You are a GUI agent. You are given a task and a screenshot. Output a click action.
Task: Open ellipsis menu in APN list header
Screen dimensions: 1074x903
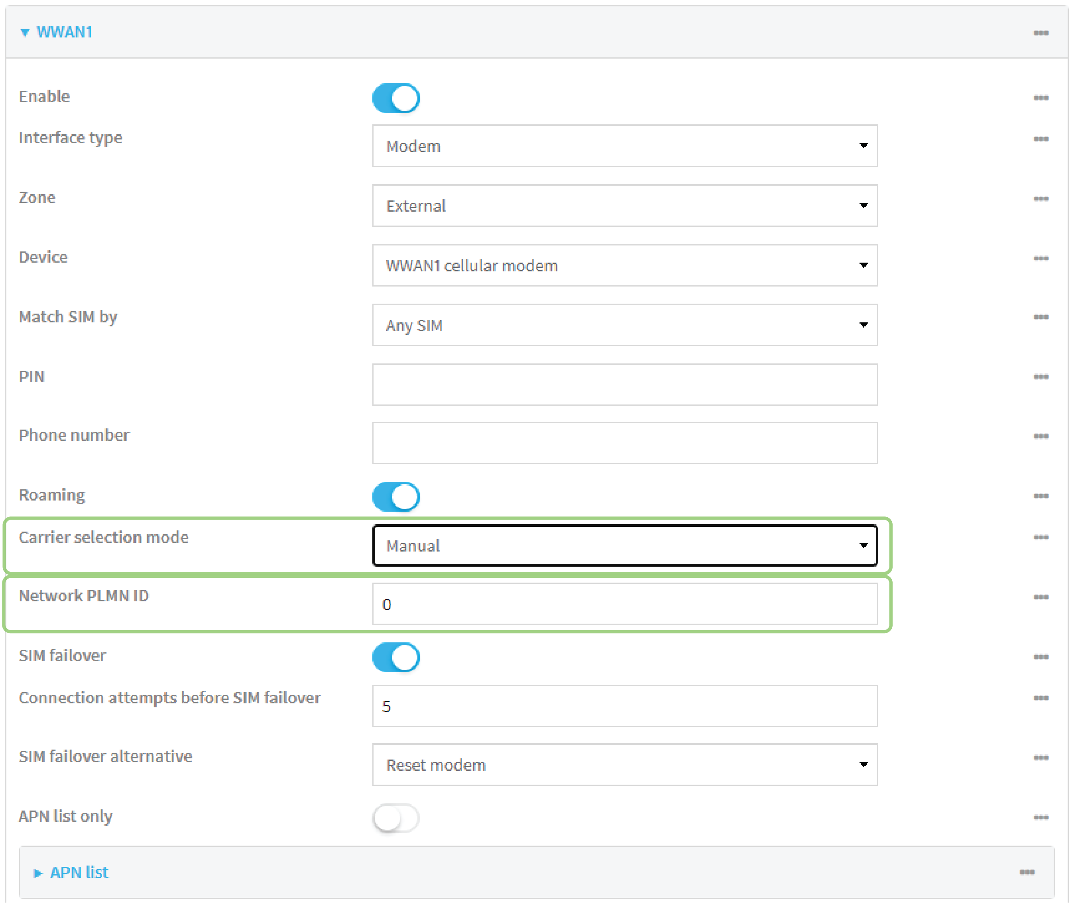point(1027,872)
